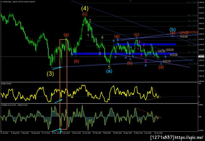Click the 4 Mar 2015 date label
Image resolution: width=205 pixels, height=141 pixels.
106,133
